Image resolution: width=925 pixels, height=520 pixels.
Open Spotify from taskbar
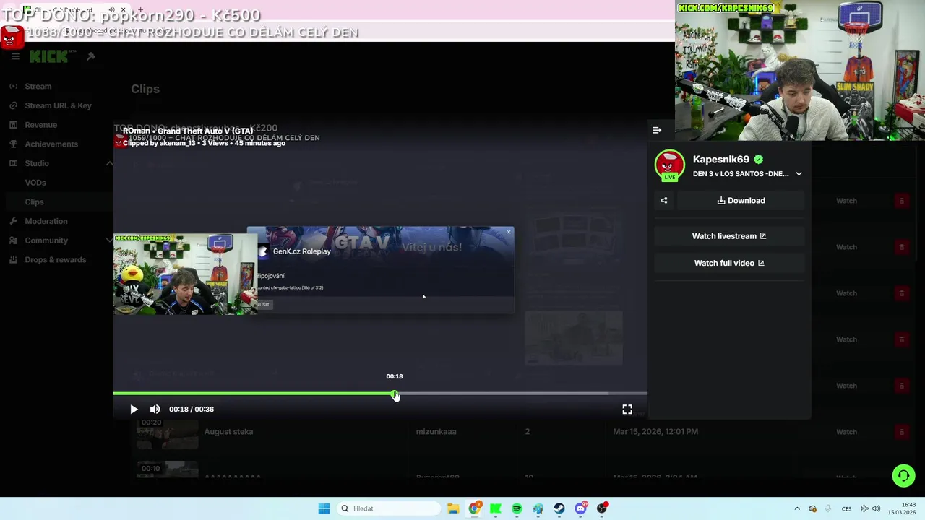point(517,508)
